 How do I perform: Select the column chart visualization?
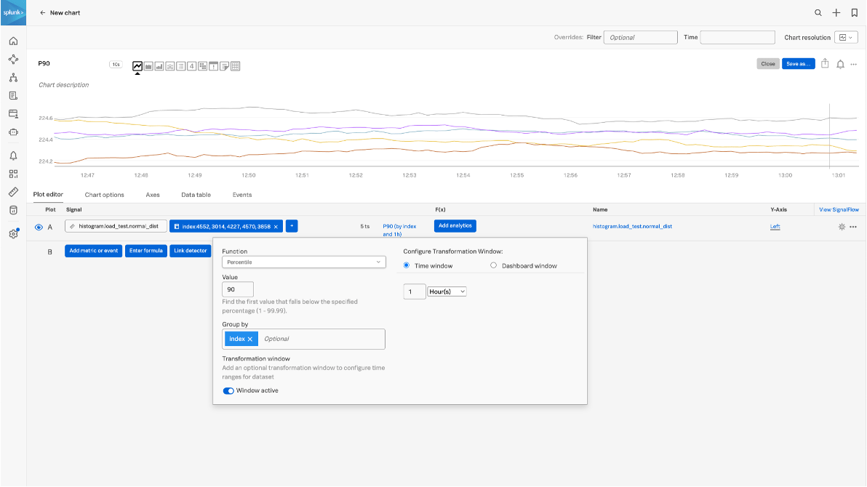point(159,65)
